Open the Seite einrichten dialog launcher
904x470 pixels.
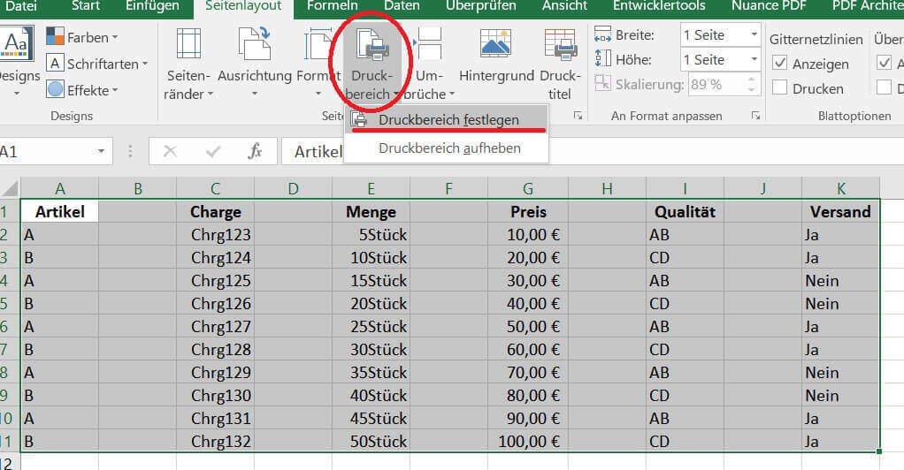coord(578,116)
